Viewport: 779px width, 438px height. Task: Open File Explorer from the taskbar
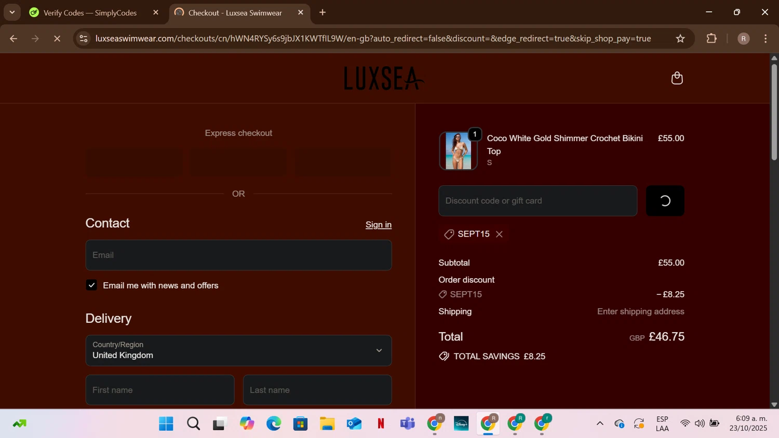tap(327, 424)
